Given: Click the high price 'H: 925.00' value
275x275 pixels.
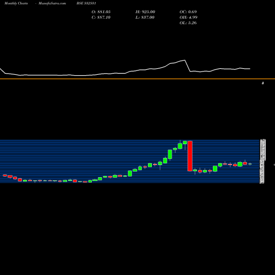Looking at the screenshot, I should (x=145, y=12).
